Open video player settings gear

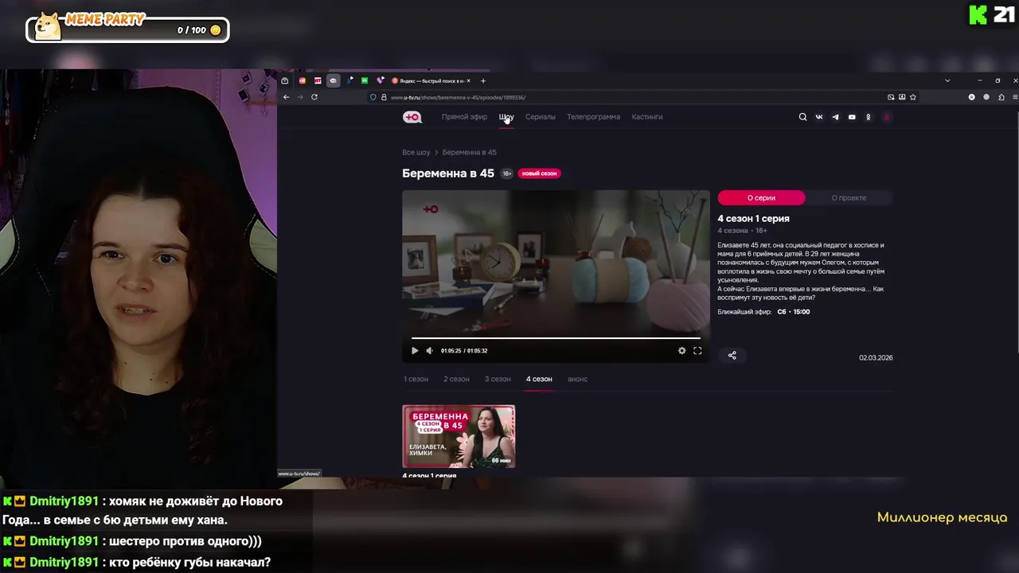coord(681,351)
